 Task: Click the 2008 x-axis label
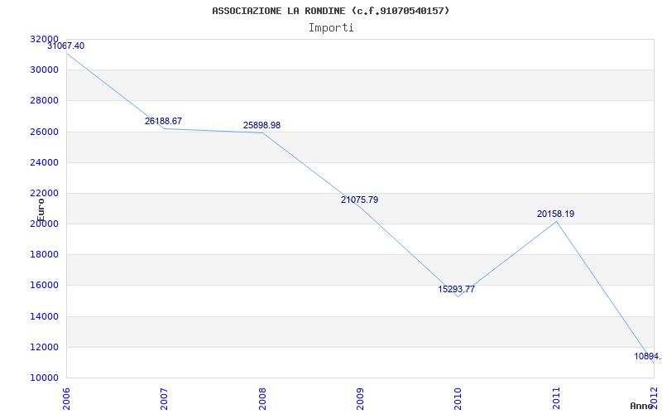tap(262, 398)
